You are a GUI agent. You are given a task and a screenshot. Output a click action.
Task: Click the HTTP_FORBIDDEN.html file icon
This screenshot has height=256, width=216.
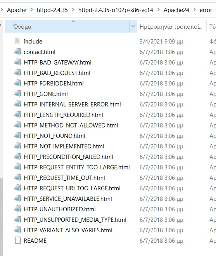click(x=17, y=83)
